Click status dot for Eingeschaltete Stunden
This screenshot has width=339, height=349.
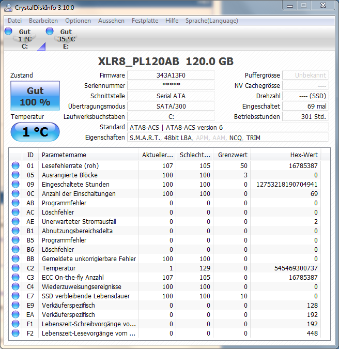click(16, 184)
